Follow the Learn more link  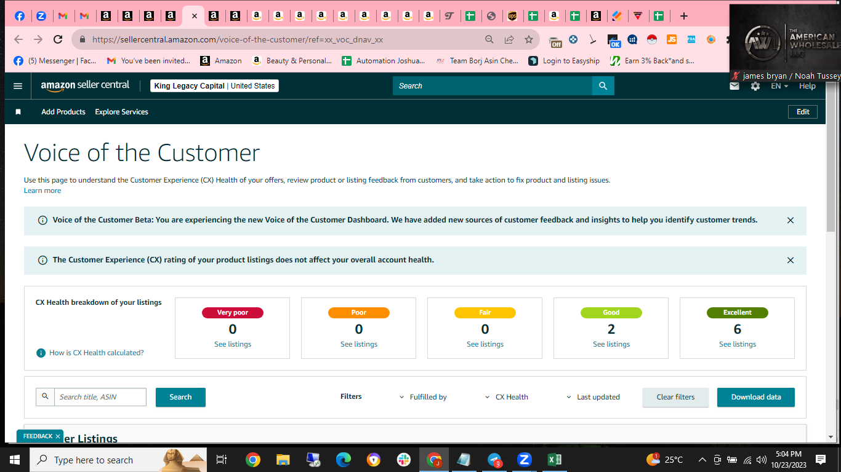point(42,191)
